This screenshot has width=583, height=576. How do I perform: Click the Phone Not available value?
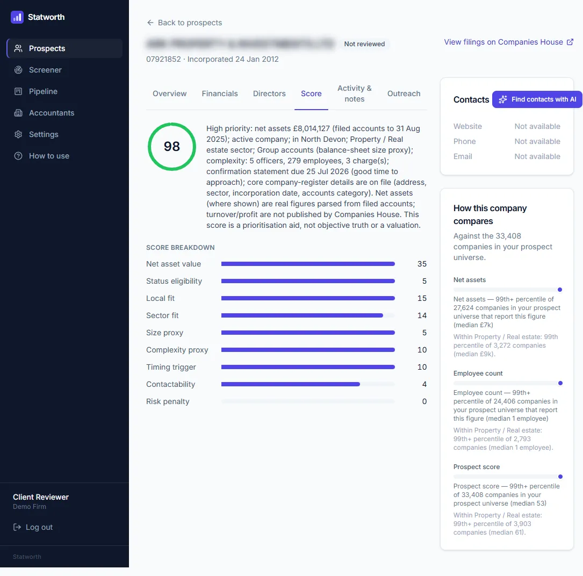click(x=537, y=141)
